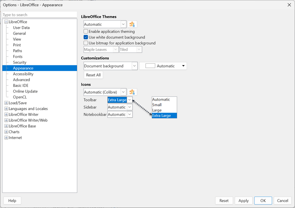295x208 pixels.
Task: Expand the Load/Save tree node
Action: pyautogui.click(x=6, y=103)
